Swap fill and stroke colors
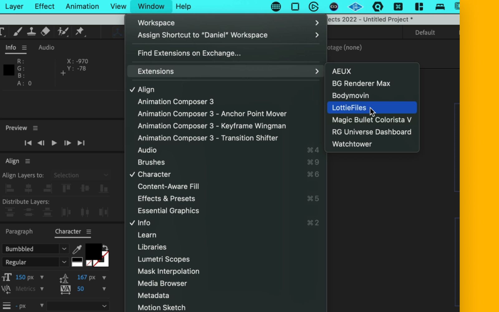The image size is (499, 312). point(105,248)
